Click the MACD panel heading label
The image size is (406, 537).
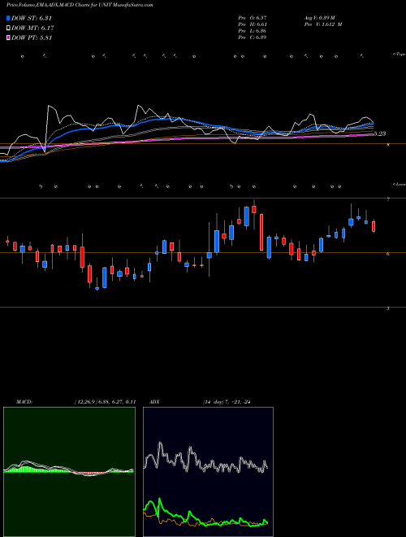(24, 402)
